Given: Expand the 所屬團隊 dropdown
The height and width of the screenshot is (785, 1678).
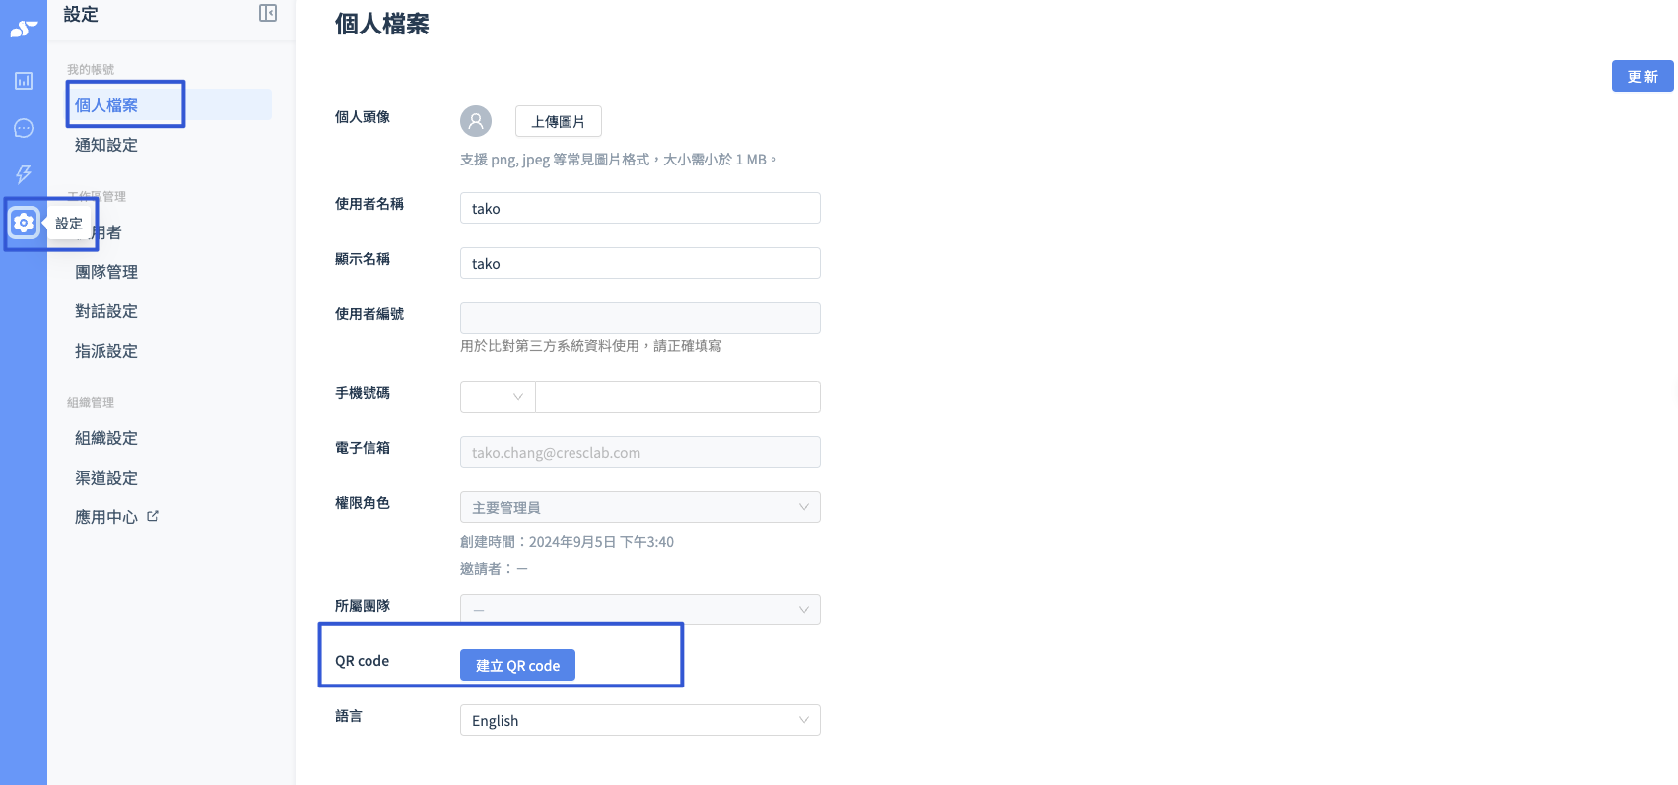Looking at the screenshot, I should (640, 610).
